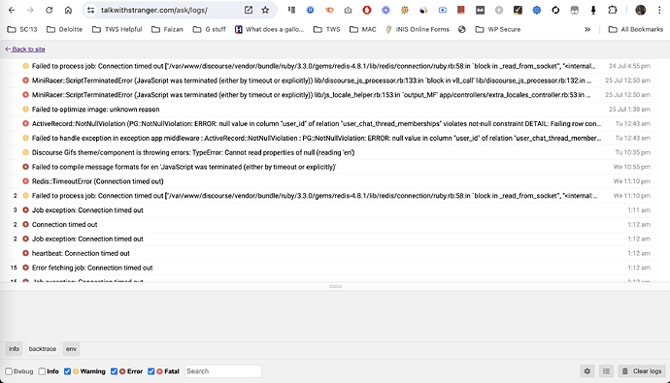Select 'Failed to compile message formats' log row
The height and width of the screenshot is (383, 670).
(329, 167)
